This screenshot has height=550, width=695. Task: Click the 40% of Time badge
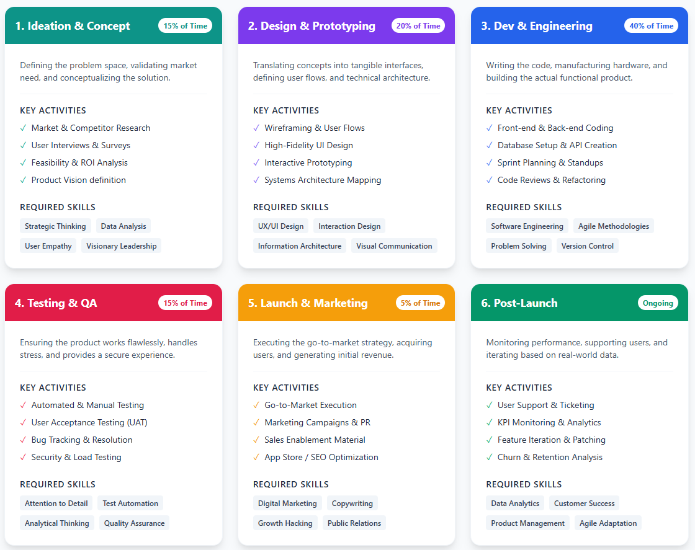click(x=651, y=25)
